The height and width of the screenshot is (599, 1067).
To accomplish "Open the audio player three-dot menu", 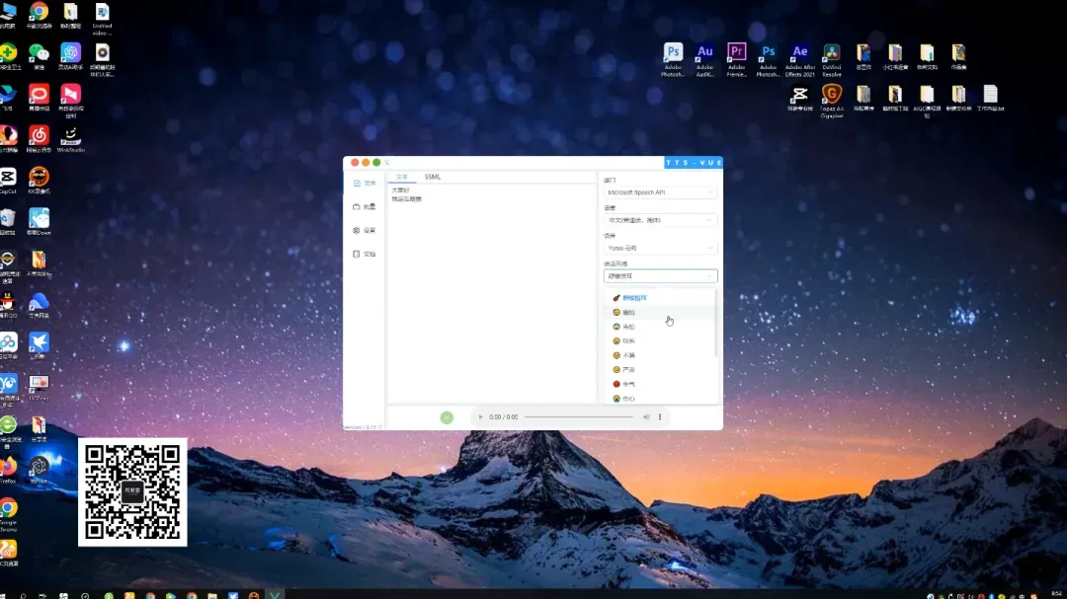I will click(x=660, y=416).
